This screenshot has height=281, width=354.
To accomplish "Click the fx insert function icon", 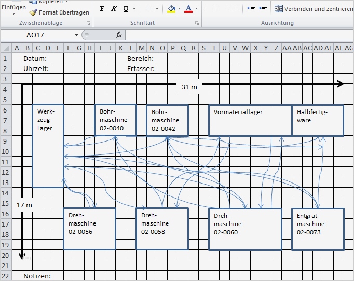I will point(119,35).
